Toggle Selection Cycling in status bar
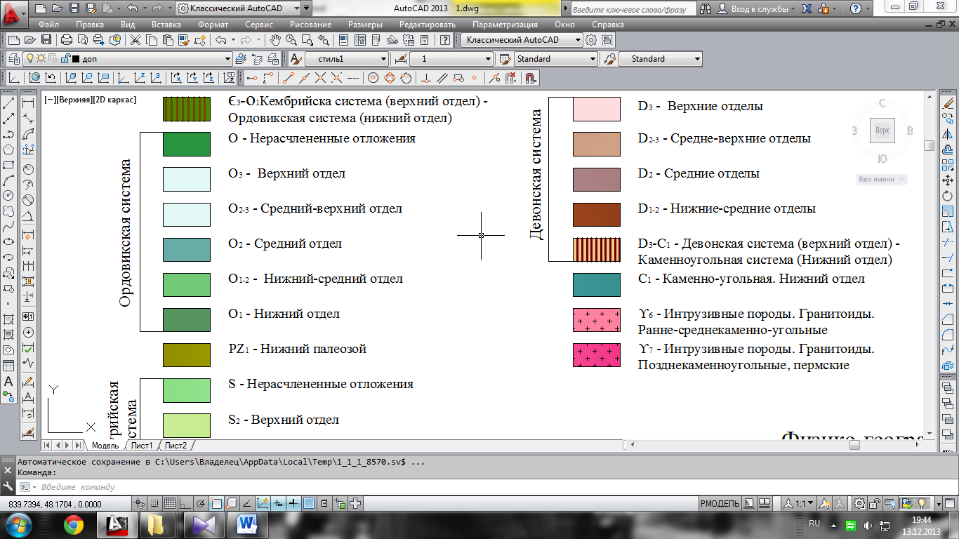Image resolution: width=959 pixels, height=539 pixels. 340,503
